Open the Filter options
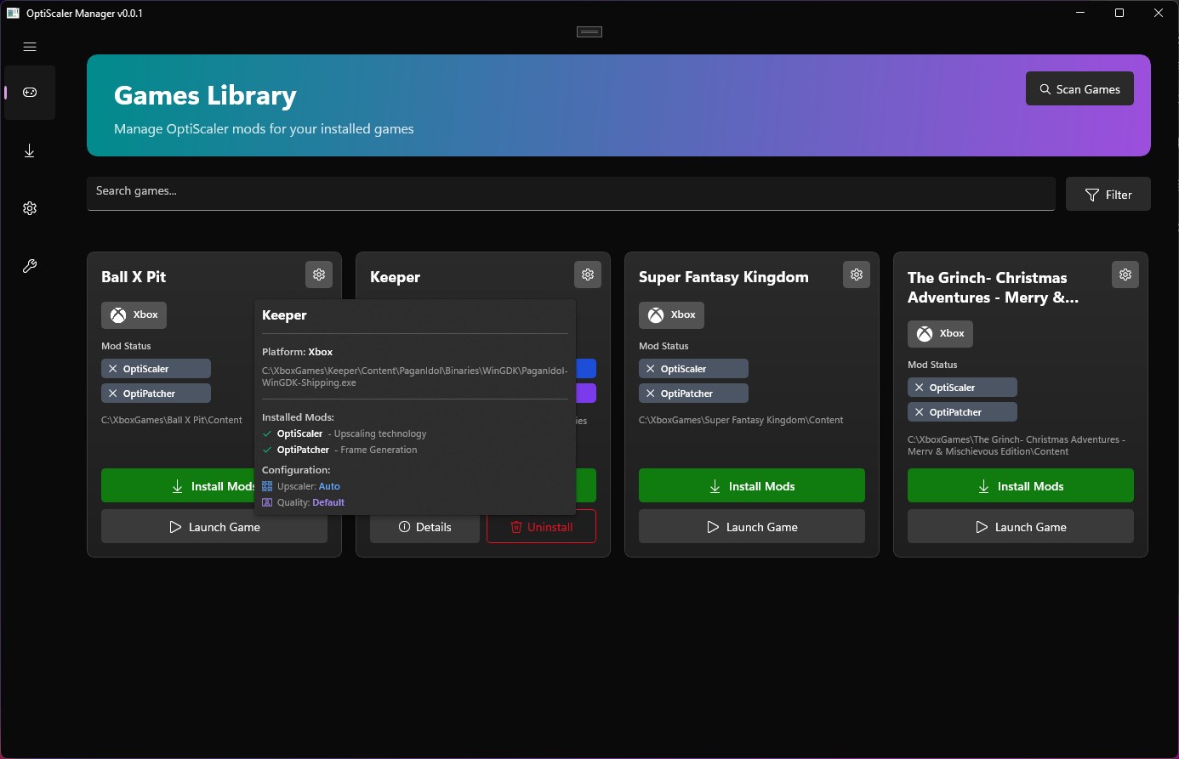1179x759 pixels. tap(1108, 195)
